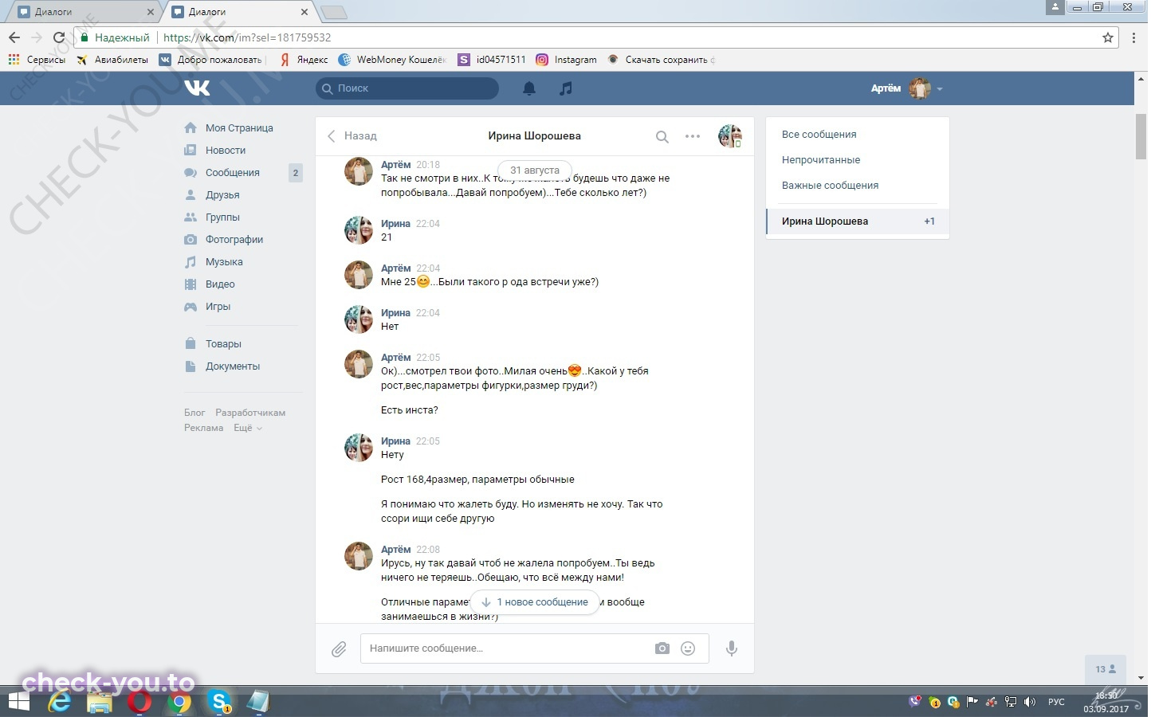Open Ирина Шорошева's avatar in chat header
1151x717 pixels.
tap(730, 136)
